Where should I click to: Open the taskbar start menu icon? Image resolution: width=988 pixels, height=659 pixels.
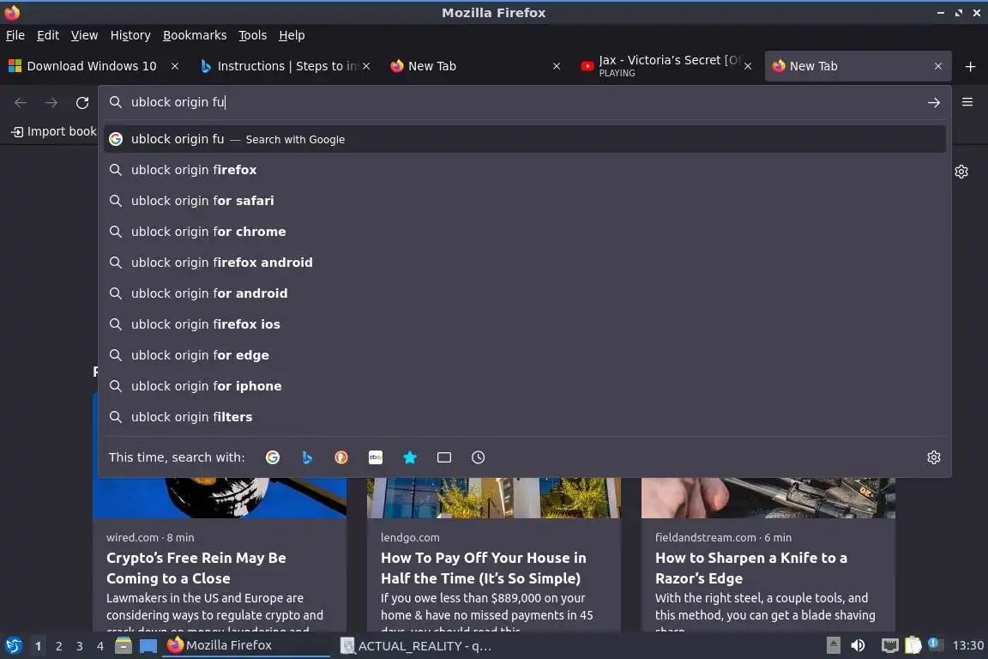[x=13, y=646]
